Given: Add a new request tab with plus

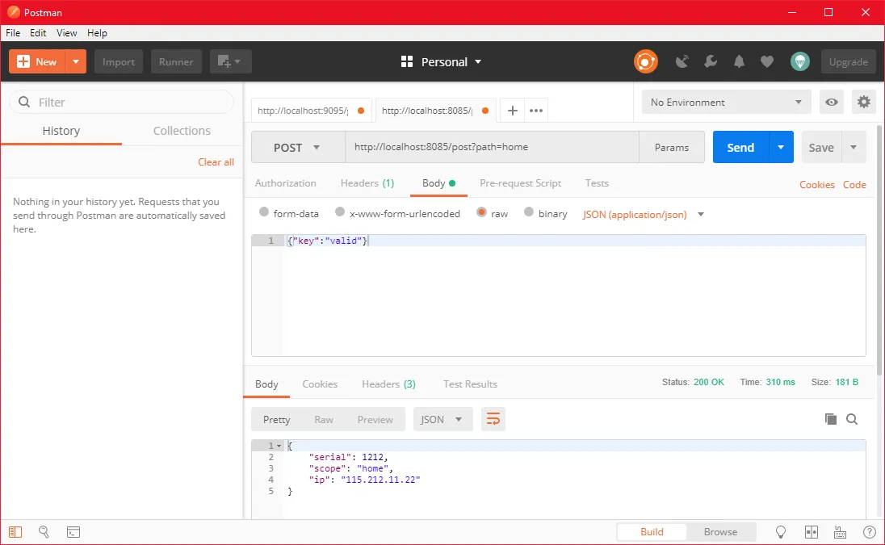Looking at the screenshot, I should (x=513, y=111).
